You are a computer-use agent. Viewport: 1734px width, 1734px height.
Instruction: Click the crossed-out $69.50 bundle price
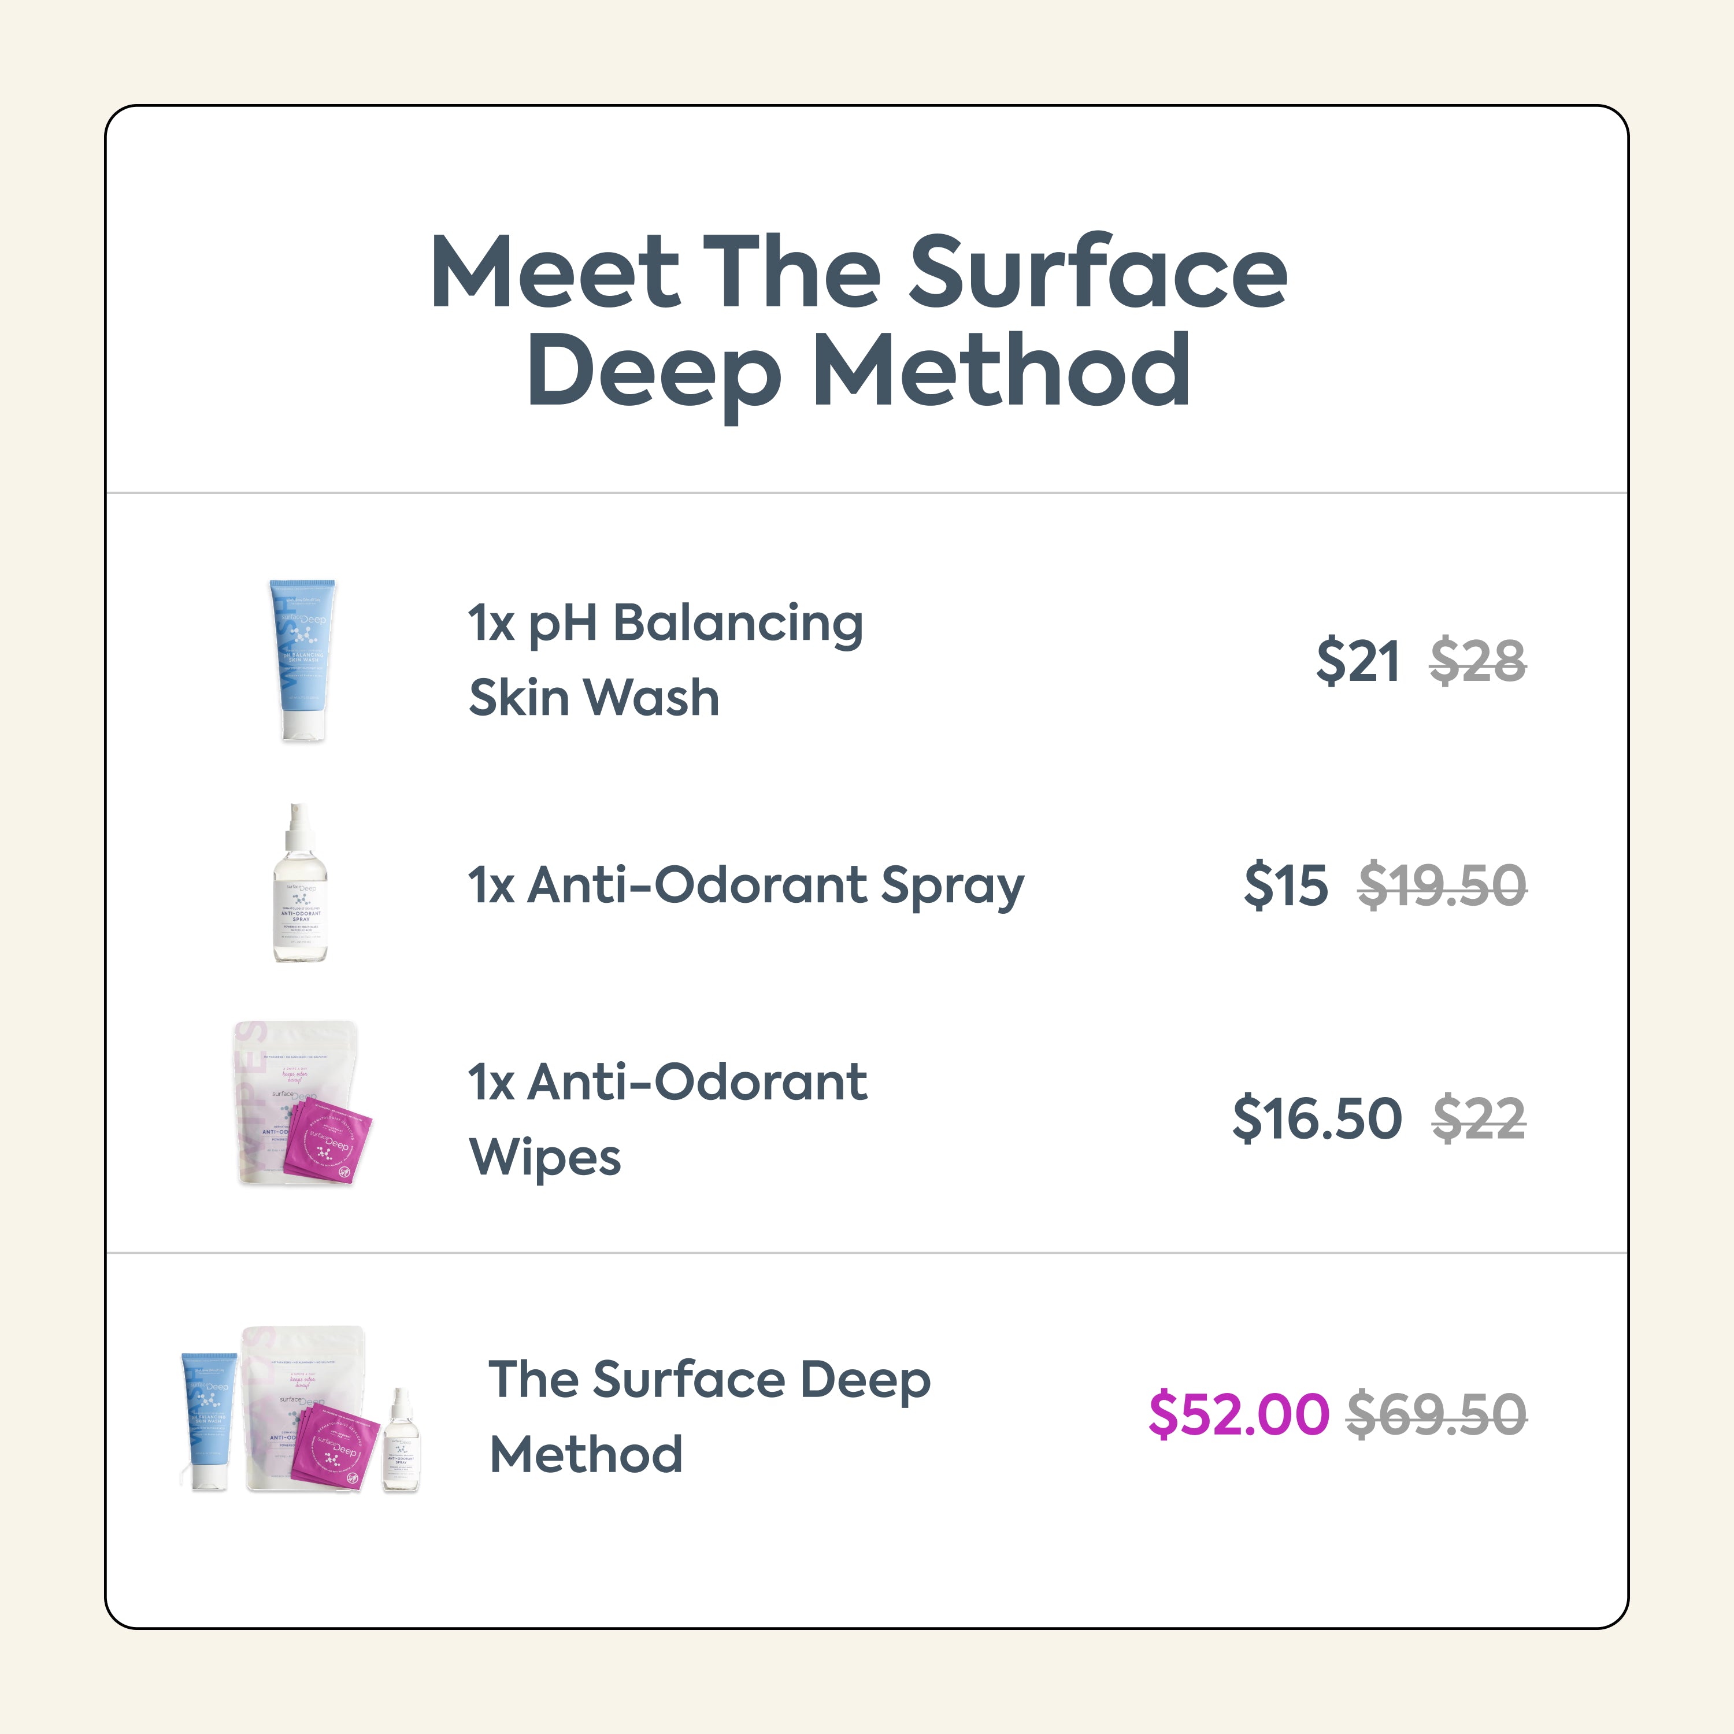click(1436, 1416)
